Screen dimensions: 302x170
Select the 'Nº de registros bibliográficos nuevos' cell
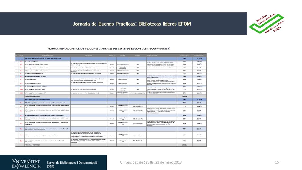click(x=47, y=64)
